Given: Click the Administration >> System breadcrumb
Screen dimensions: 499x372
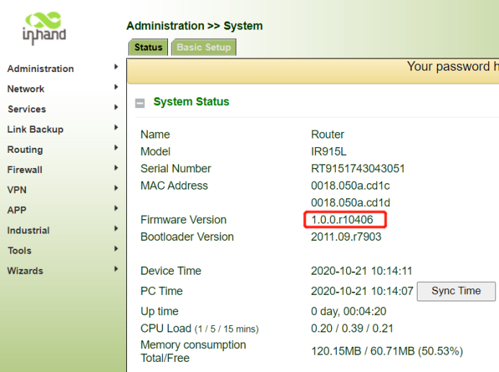Looking at the screenshot, I should (194, 26).
